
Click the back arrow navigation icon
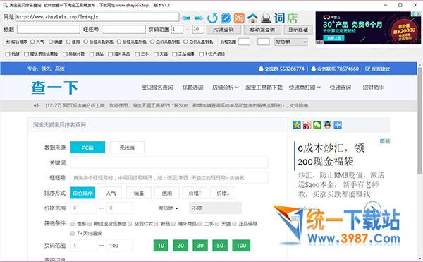(x=186, y=18)
